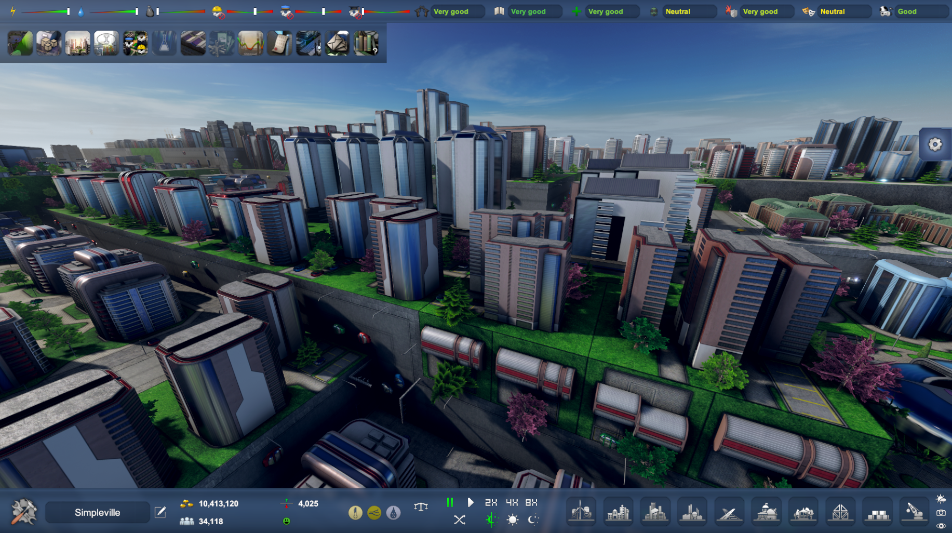Toggle the humidity droplet overlay
Screen dimensions: 952x533
pos(393,513)
